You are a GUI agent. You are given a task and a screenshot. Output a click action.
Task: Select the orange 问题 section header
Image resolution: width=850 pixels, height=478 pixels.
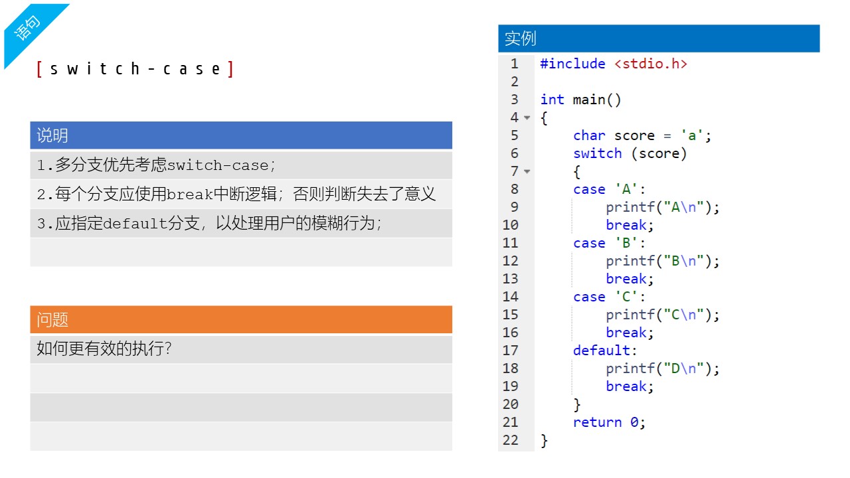[240, 319]
